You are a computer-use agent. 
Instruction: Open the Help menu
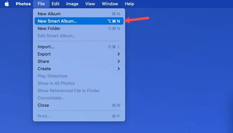click(129, 4)
